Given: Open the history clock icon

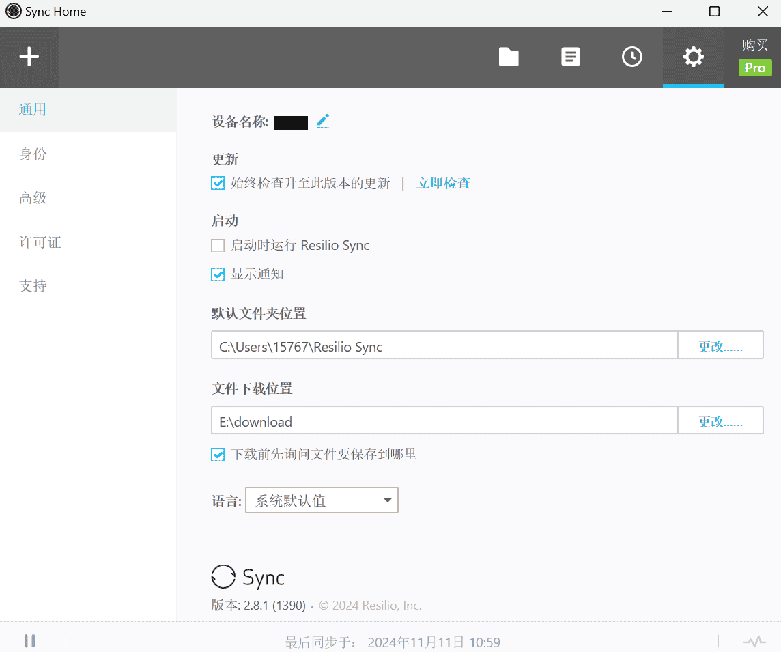Looking at the screenshot, I should [632, 57].
